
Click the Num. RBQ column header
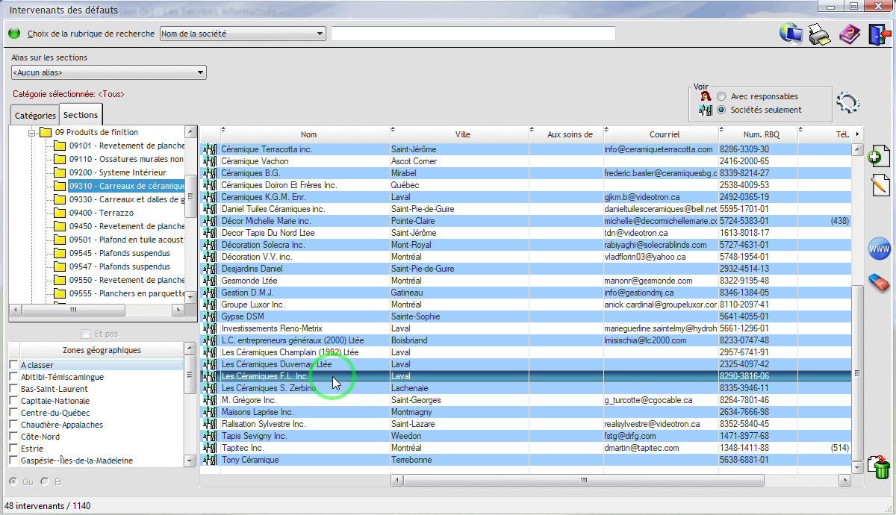(757, 134)
